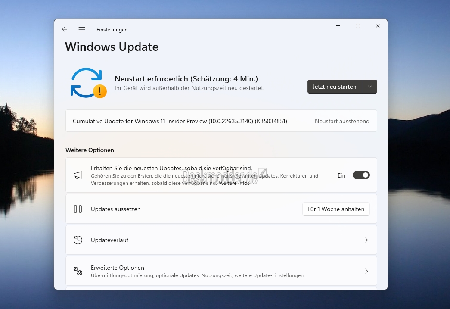Toggle the newest updates switch off
The width and height of the screenshot is (450, 309).
pos(361,175)
